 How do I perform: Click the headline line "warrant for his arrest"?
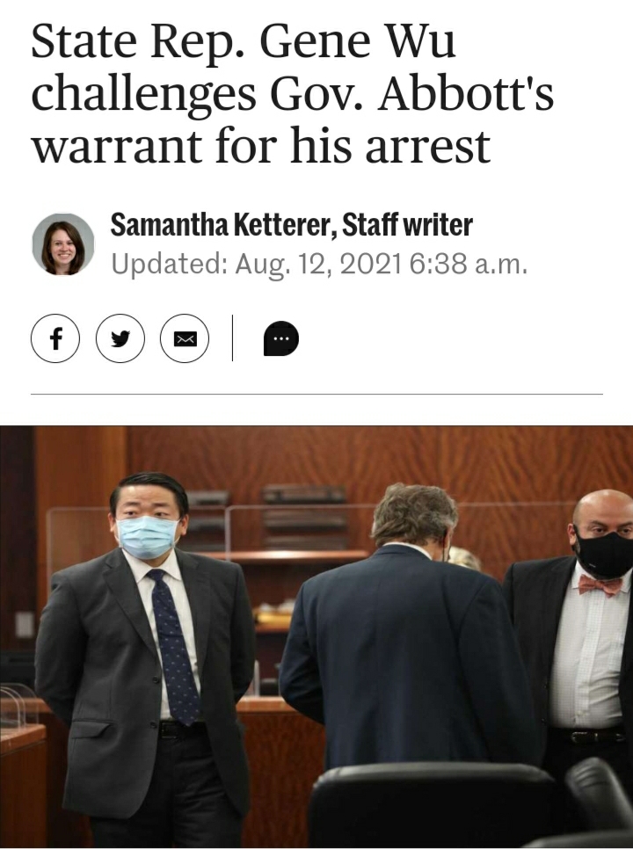click(261, 146)
